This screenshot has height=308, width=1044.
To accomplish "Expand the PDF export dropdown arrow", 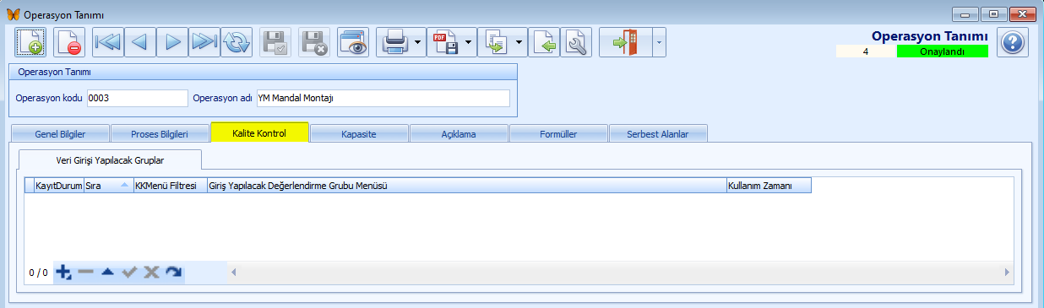I will coord(470,42).
